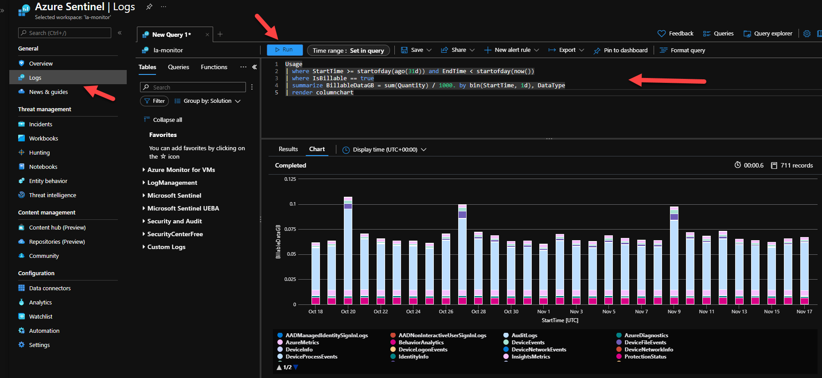Collapse the tables side panel with double chevron

254,67
